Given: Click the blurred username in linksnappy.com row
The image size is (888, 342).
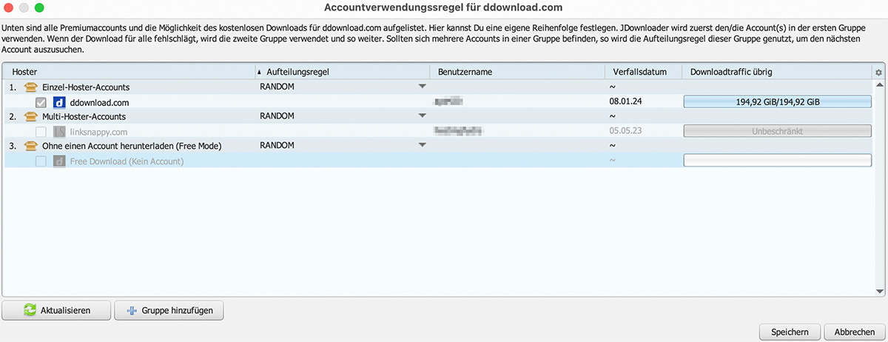Looking at the screenshot, I should [x=459, y=132].
